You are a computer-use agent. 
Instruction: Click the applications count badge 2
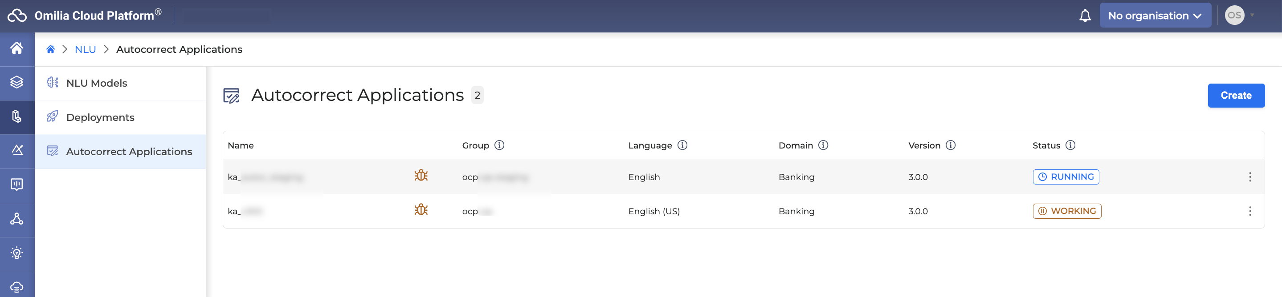point(477,95)
